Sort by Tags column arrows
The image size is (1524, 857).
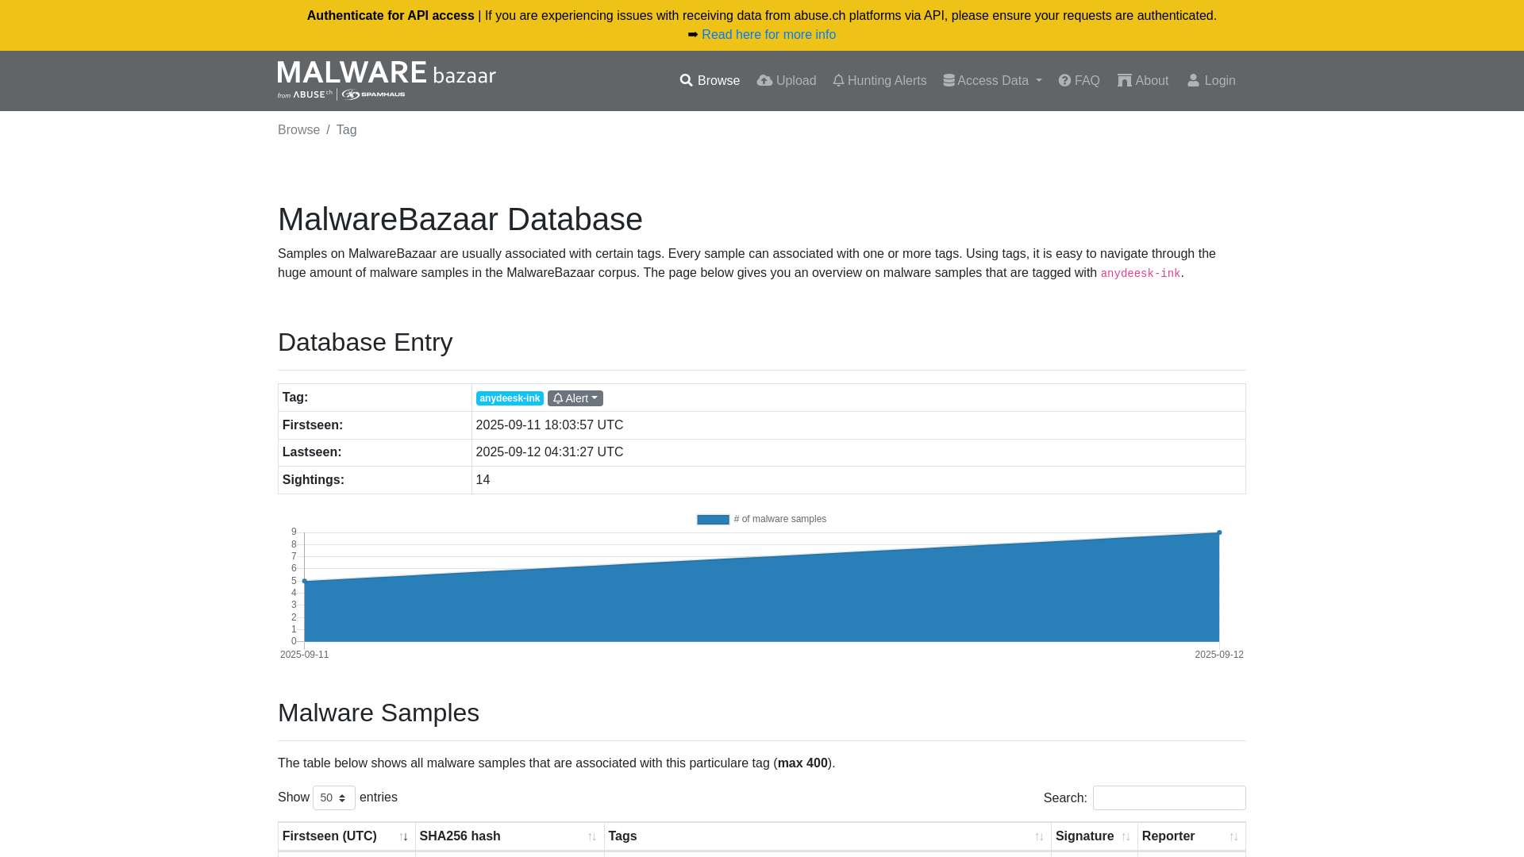(x=1039, y=837)
